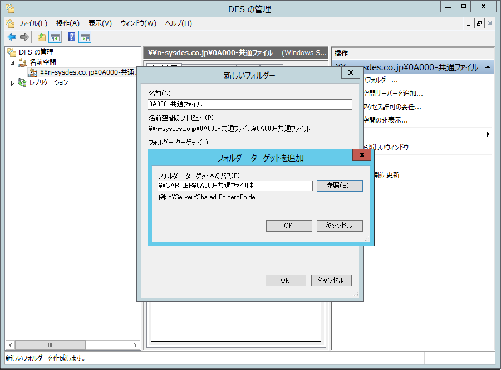This screenshot has width=501, height=370.
Task: Collapse the 名前空間 tree node
Action: coord(13,62)
